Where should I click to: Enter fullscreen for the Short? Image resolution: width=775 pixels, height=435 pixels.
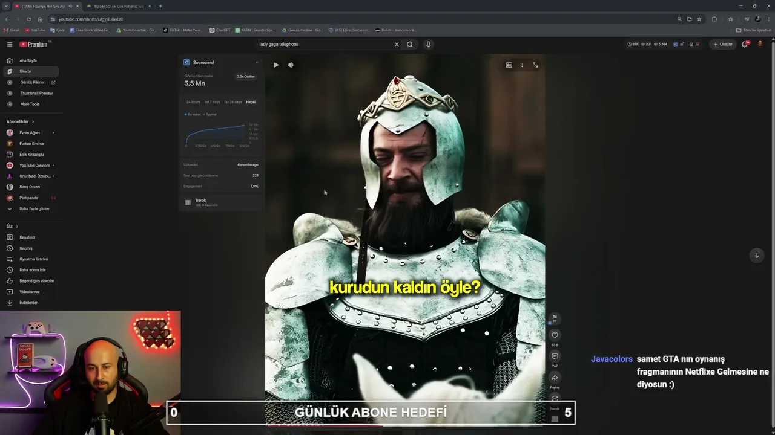(535, 65)
